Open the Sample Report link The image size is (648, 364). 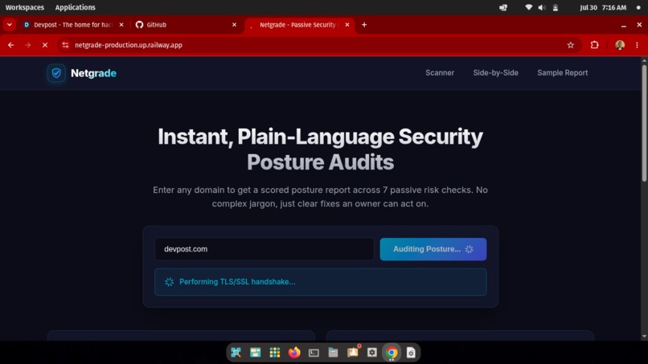click(x=563, y=72)
